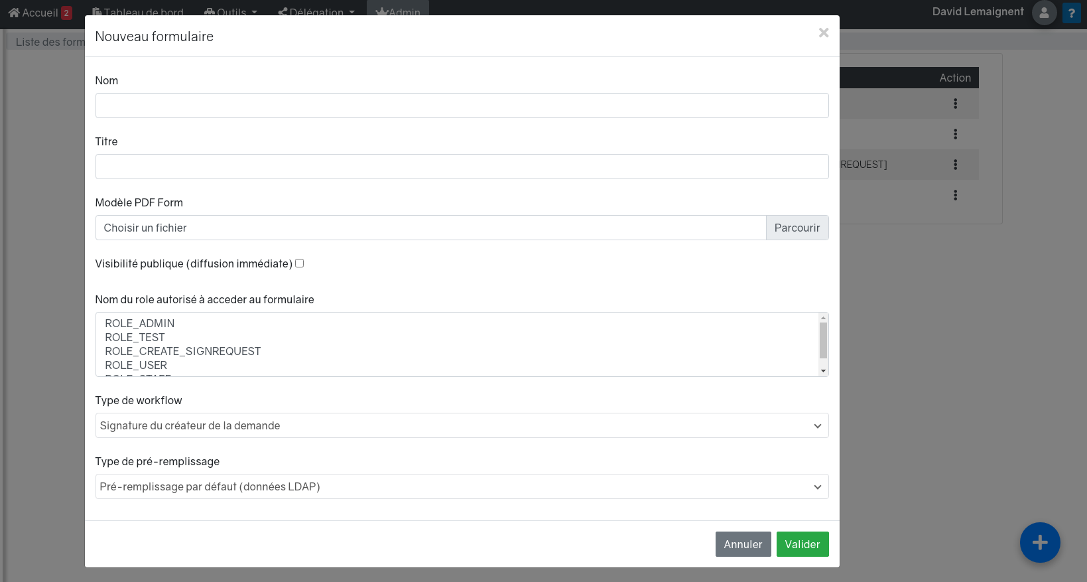Screen dimensions: 1087x582
Task: Click the blue plus floating button
Action: click(x=1039, y=543)
